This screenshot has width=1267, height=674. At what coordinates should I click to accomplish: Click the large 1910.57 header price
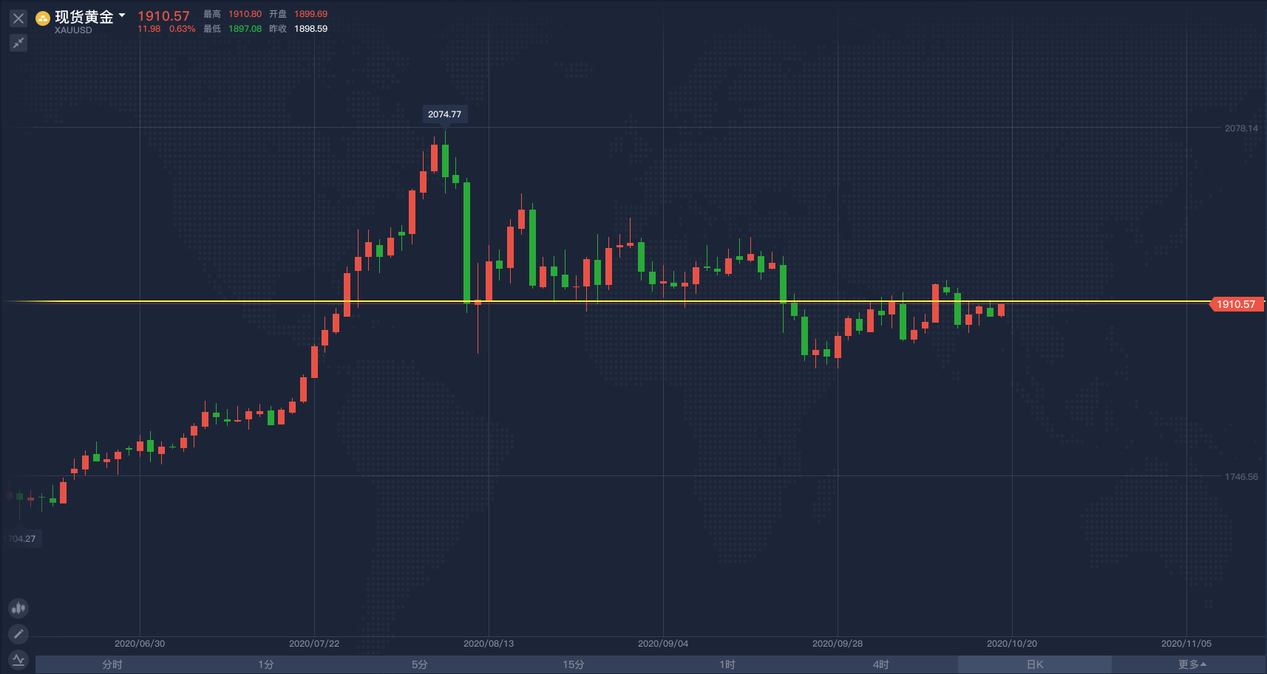[163, 16]
